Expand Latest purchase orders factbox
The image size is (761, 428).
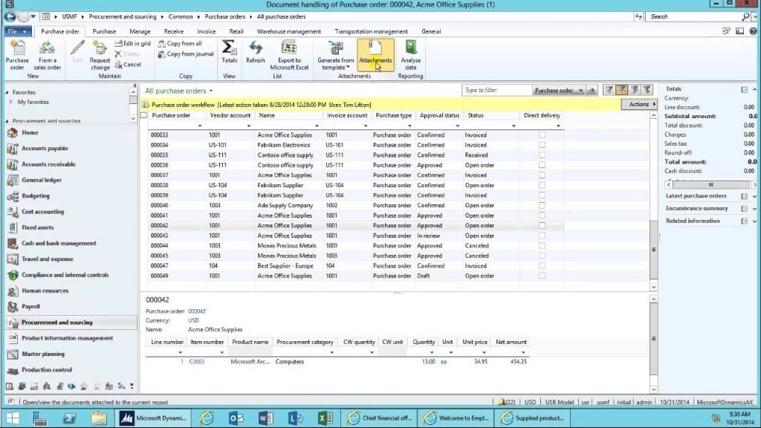point(754,196)
